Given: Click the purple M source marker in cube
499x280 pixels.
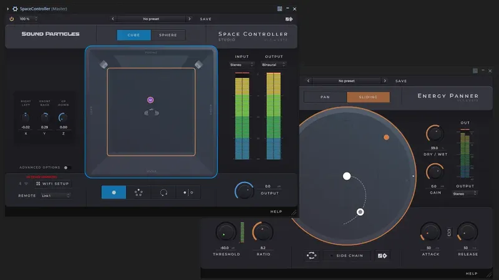Looking at the screenshot, I should [x=150, y=100].
